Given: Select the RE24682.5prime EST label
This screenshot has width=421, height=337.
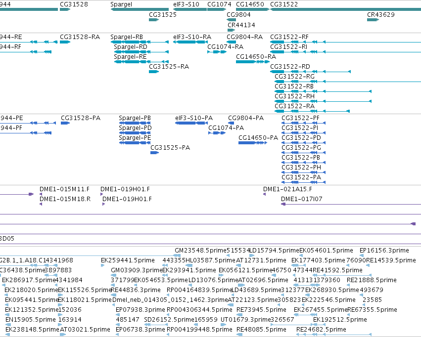Looking at the screenshot, I should point(321,330).
